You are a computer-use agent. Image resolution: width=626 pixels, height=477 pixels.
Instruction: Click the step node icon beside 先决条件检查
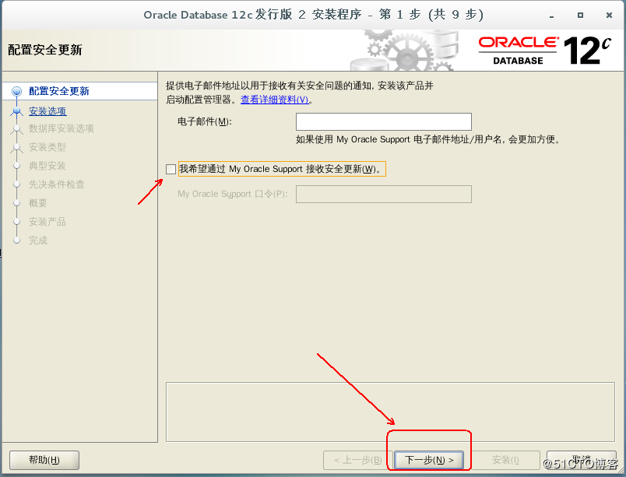click(17, 184)
